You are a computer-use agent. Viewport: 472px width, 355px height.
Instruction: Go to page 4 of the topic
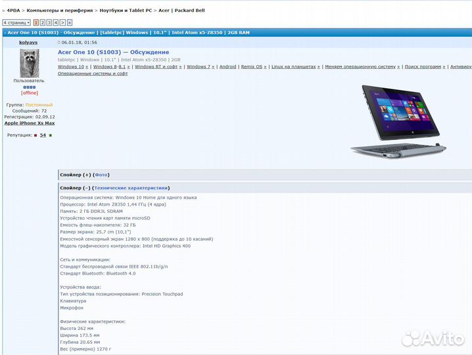point(56,22)
